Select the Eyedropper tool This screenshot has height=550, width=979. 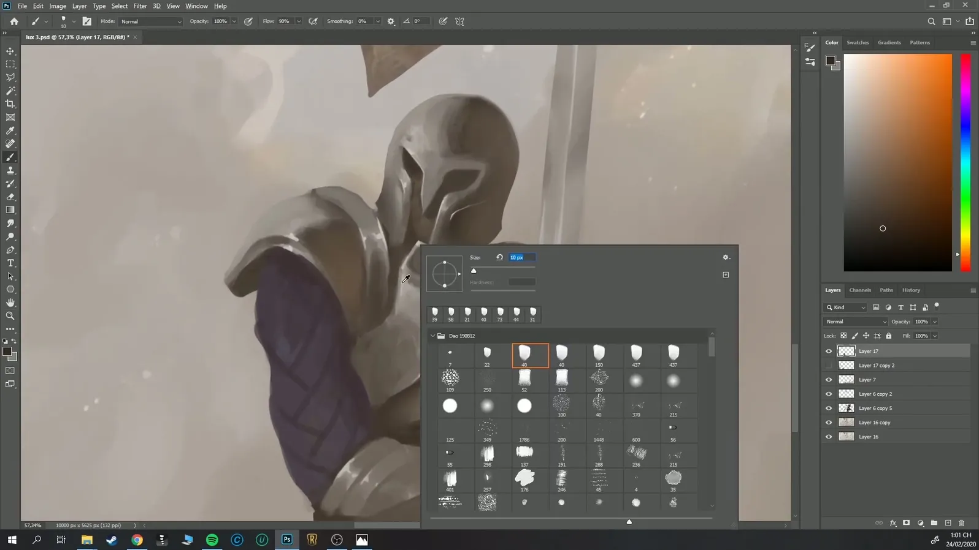10,130
